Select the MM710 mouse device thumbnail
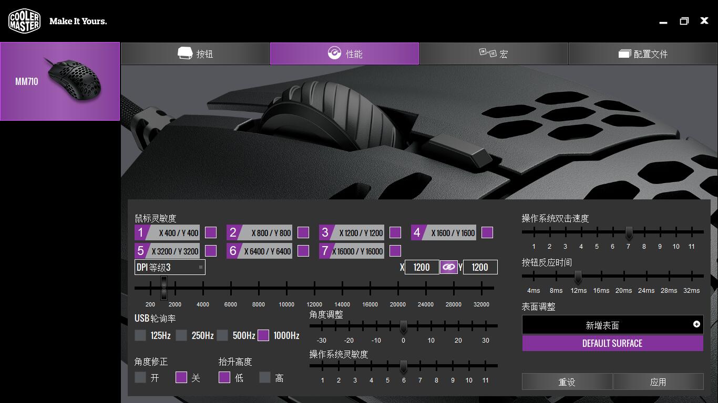Image resolution: width=718 pixels, height=403 pixels. 60,81
